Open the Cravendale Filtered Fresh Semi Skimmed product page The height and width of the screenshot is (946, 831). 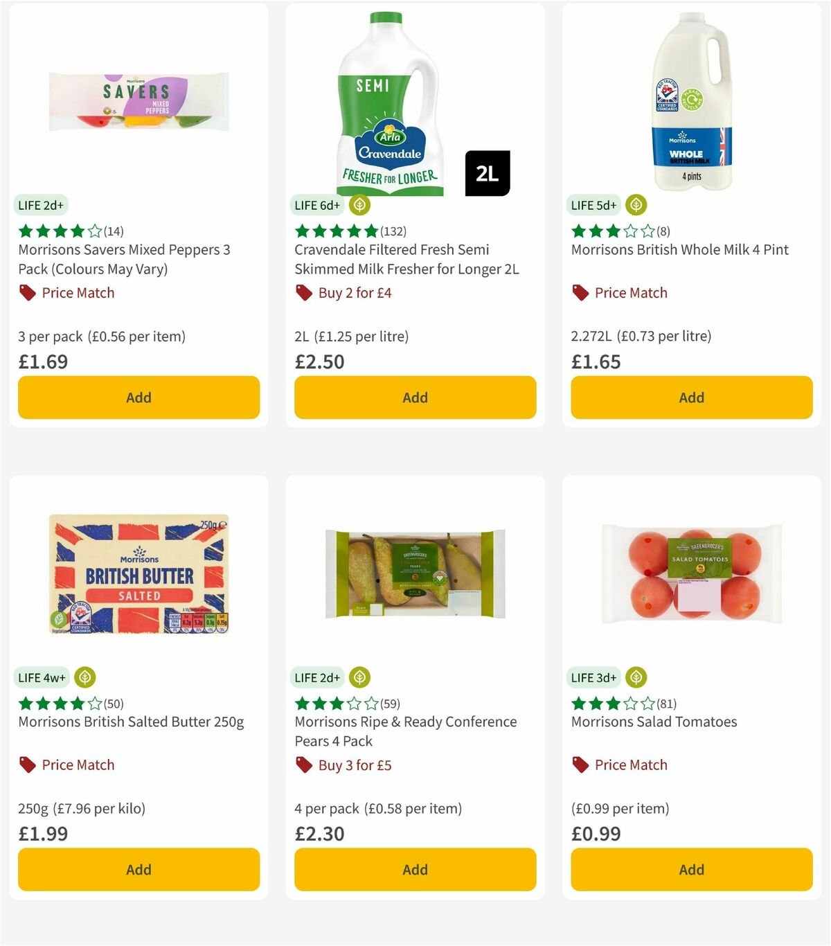click(x=405, y=259)
